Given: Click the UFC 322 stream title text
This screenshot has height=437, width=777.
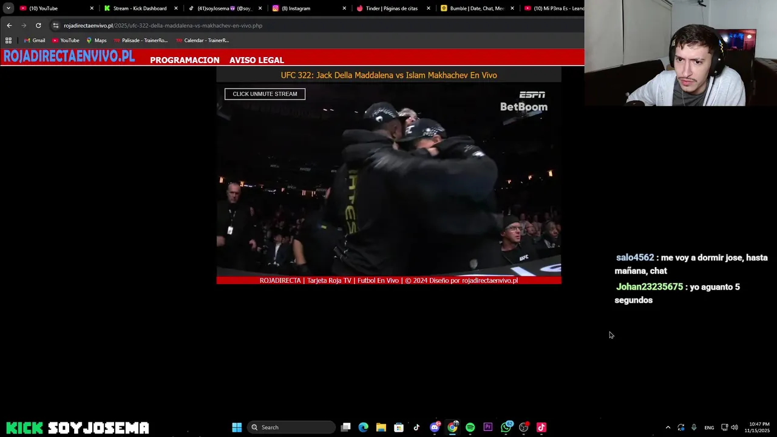Looking at the screenshot, I should point(388,75).
